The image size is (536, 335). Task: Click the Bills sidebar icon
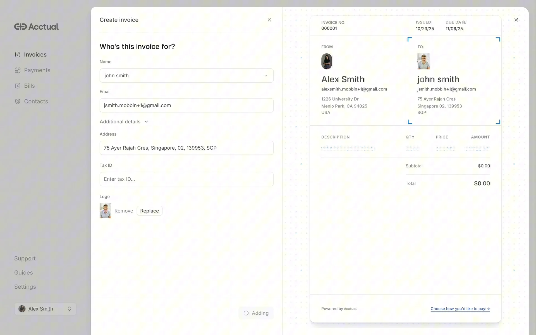click(x=18, y=86)
